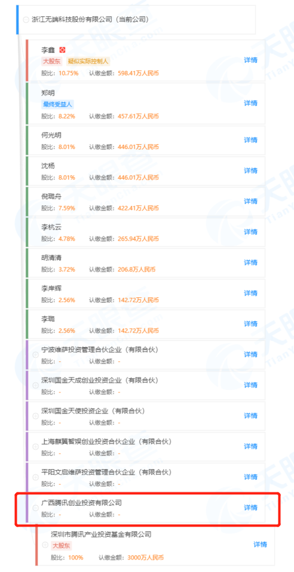Click company name 广西腾讯创业投资有限公司
Image resolution: width=294 pixels, height=572 pixels.
click(82, 503)
